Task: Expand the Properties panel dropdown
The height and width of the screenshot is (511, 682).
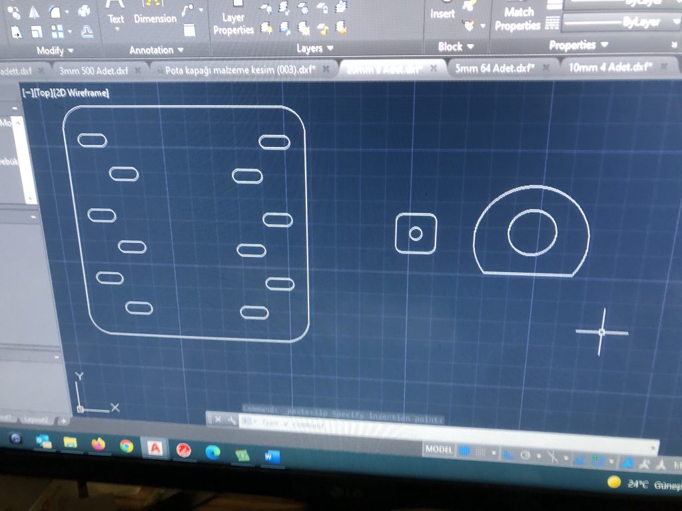Action: pyautogui.click(x=578, y=45)
